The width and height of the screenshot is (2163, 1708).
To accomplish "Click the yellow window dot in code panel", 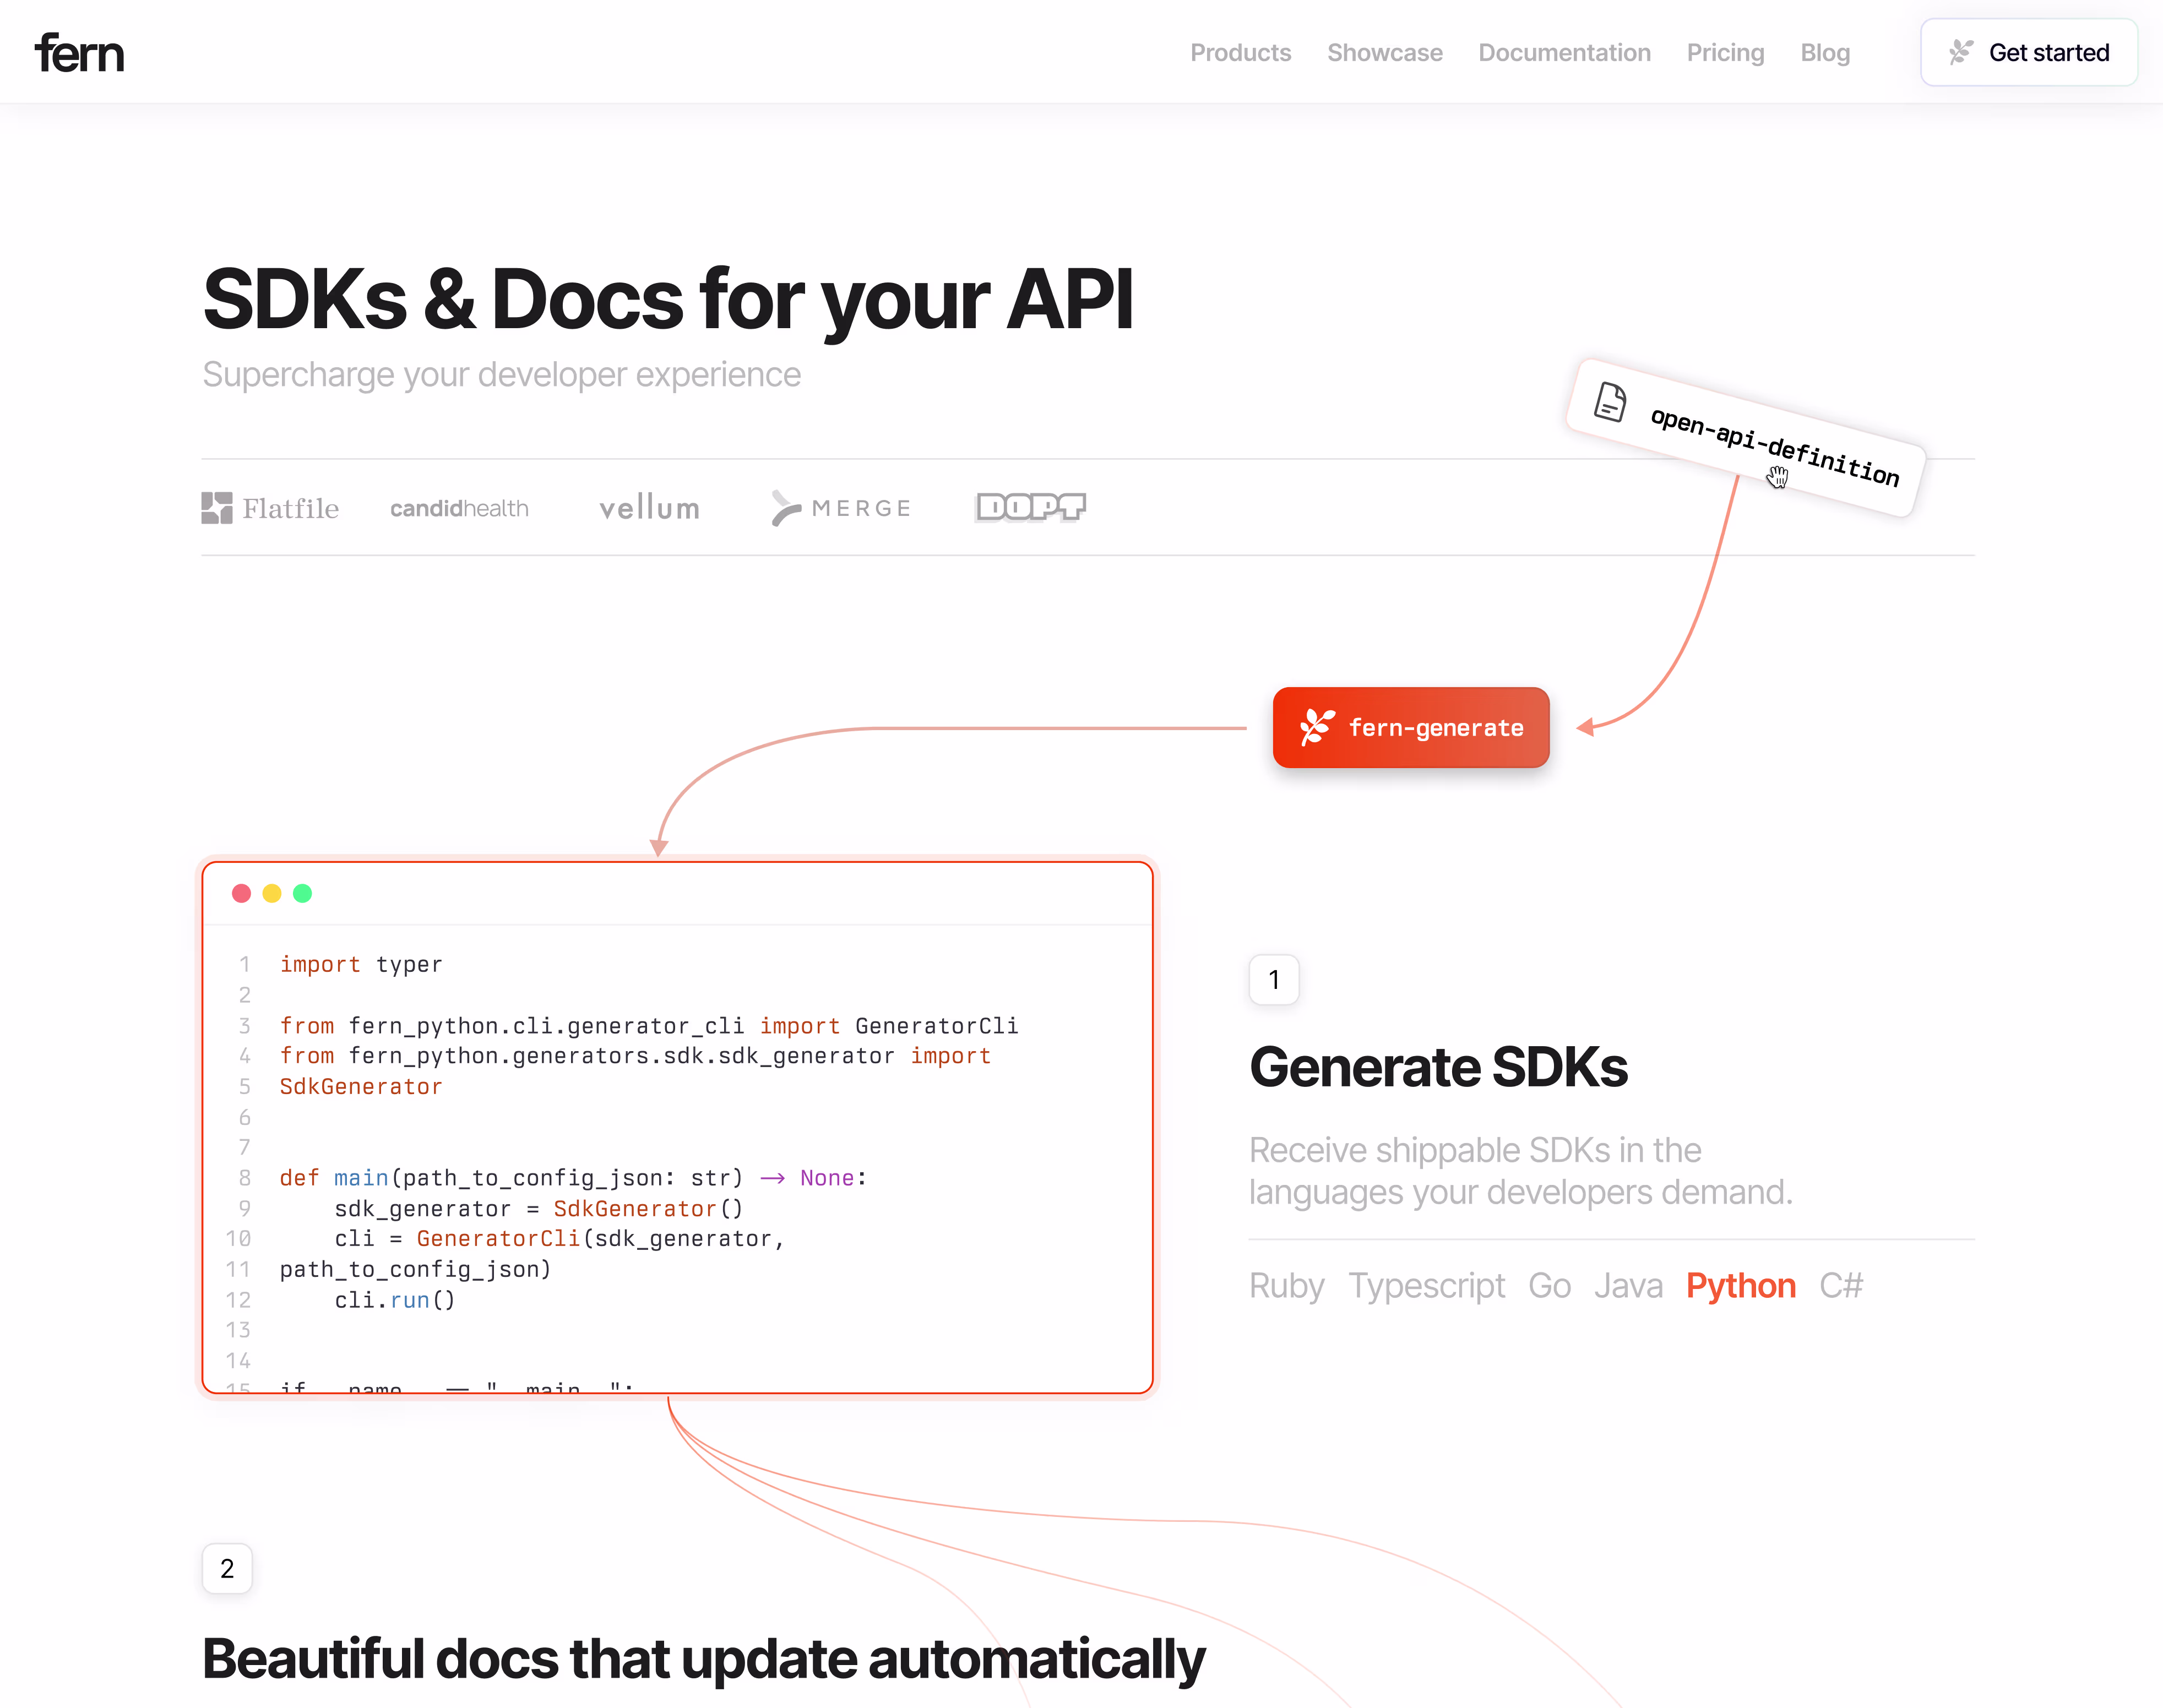I will pos(272,893).
